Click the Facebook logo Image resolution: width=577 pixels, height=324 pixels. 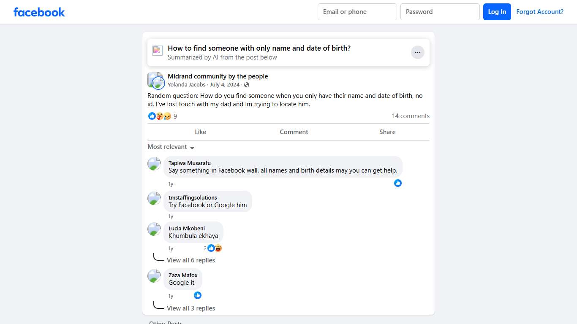pyautogui.click(x=39, y=12)
